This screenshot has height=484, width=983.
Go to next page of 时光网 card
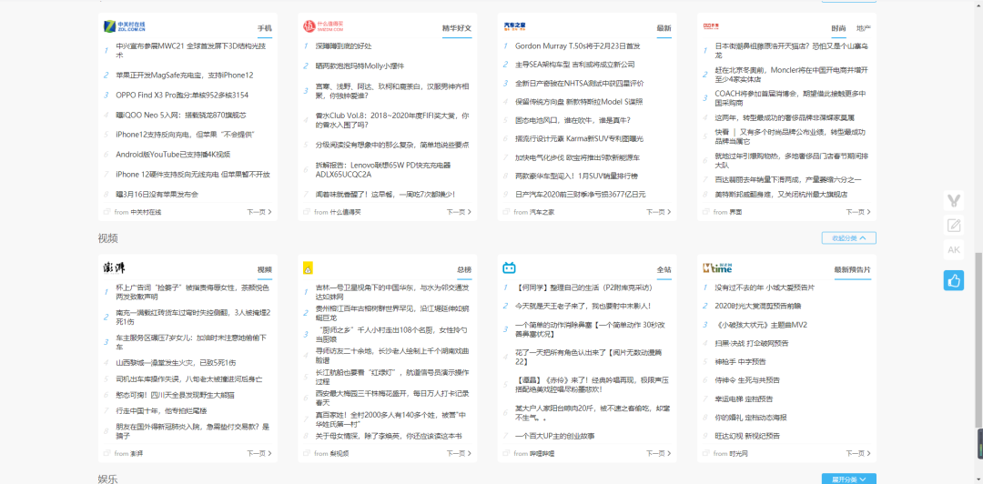pyautogui.click(x=858, y=453)
